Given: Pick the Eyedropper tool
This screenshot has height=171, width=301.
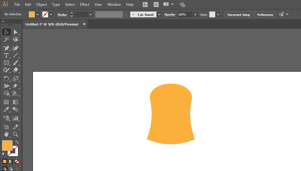Looking at the screenshot, I should 6,110.
